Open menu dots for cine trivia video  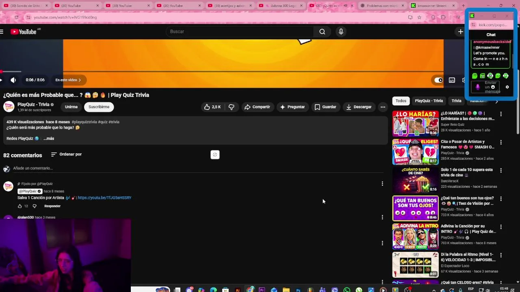pos(501,171)
